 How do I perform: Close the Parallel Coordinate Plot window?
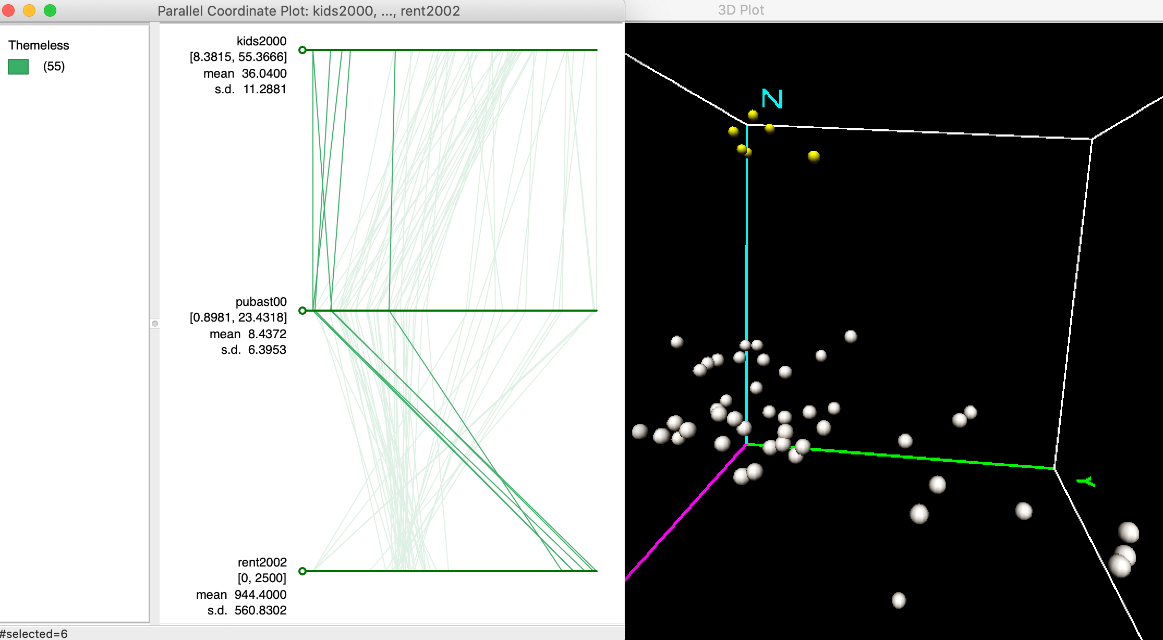pyautogui.click(x=9, y=10)
